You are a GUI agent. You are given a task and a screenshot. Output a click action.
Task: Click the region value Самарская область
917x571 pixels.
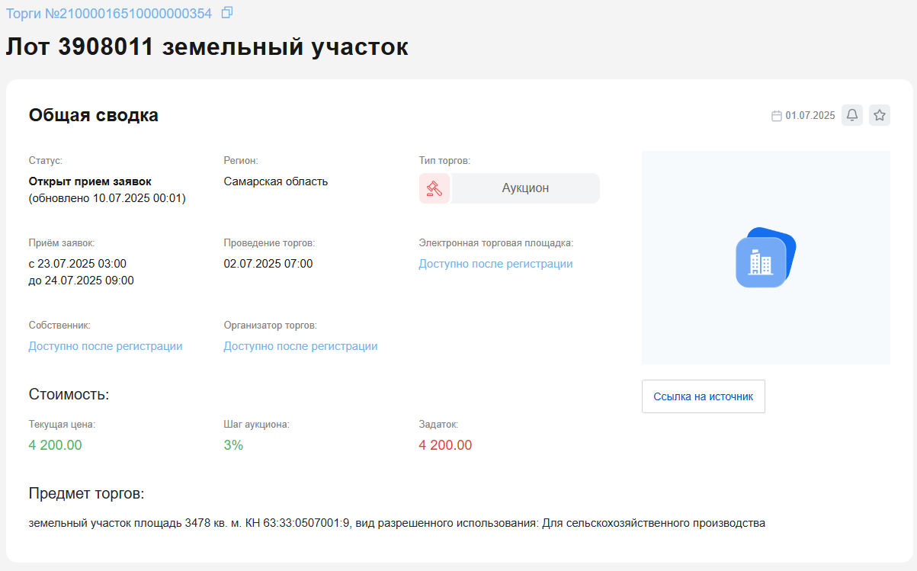pos(276,181)
